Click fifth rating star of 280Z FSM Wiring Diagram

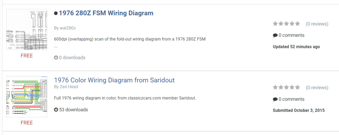click(x=298, y=23)
